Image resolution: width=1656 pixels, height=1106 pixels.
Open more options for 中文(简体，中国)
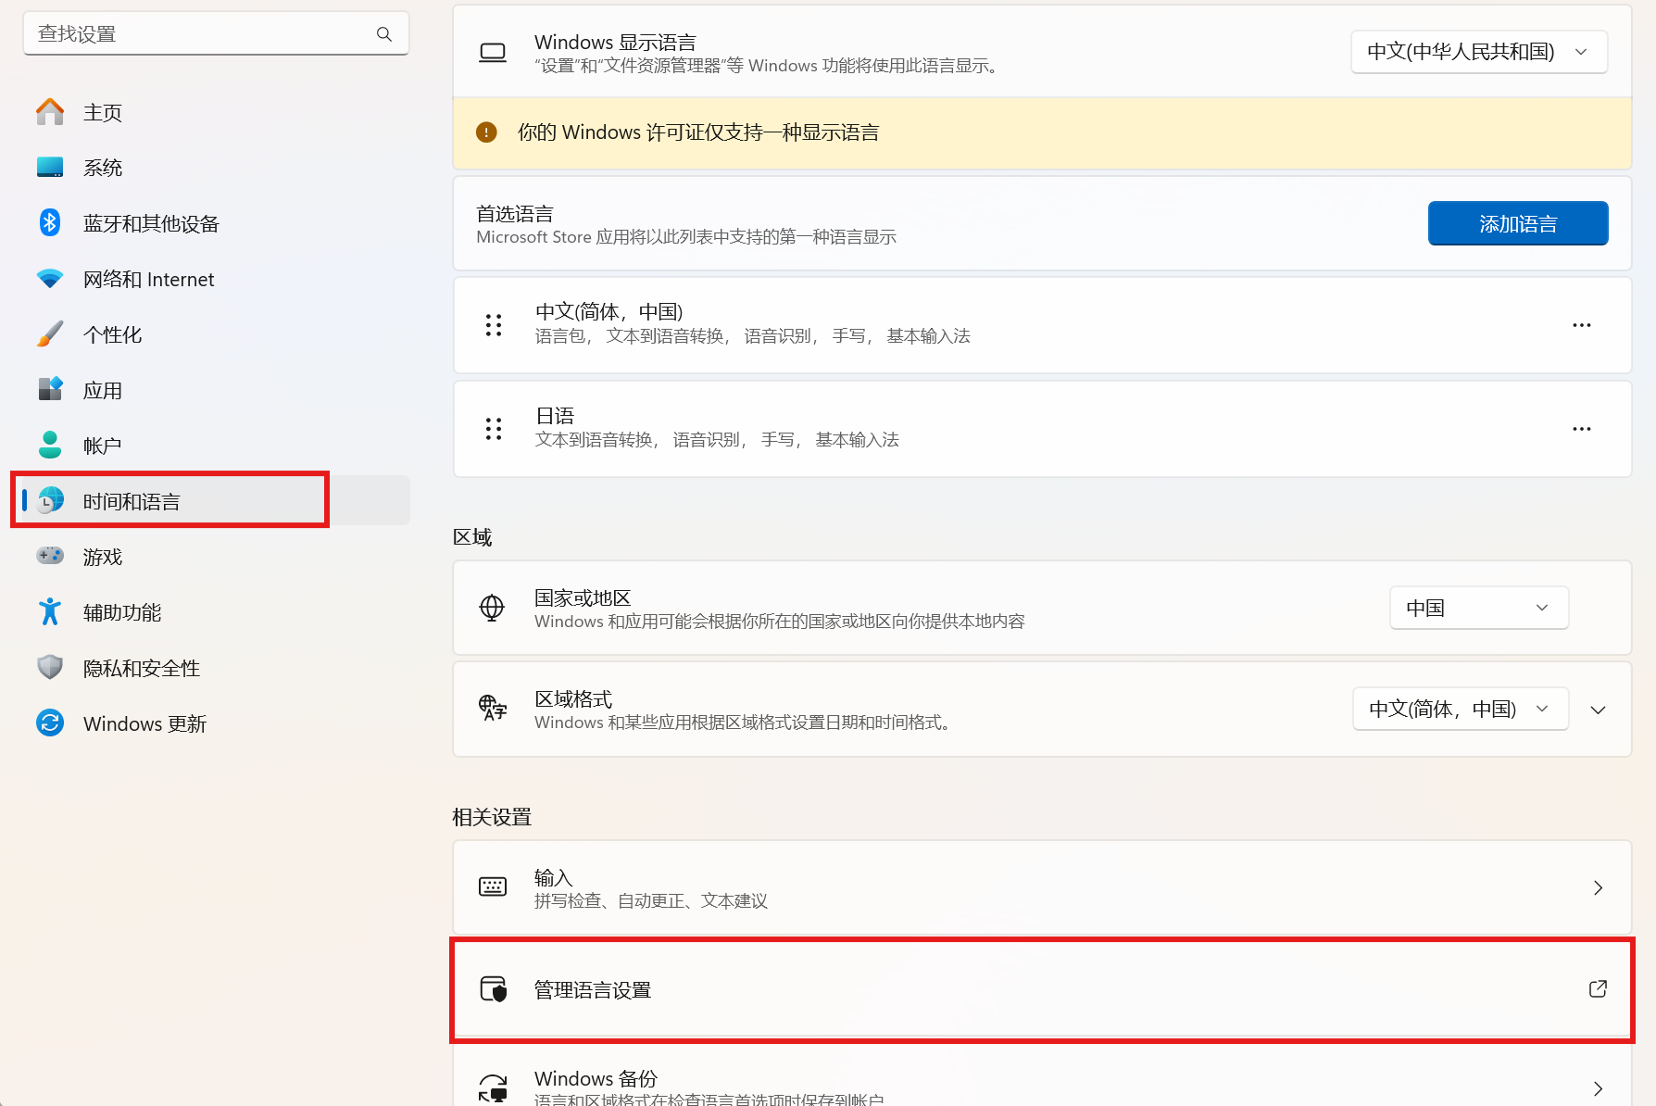(1582, 325)
